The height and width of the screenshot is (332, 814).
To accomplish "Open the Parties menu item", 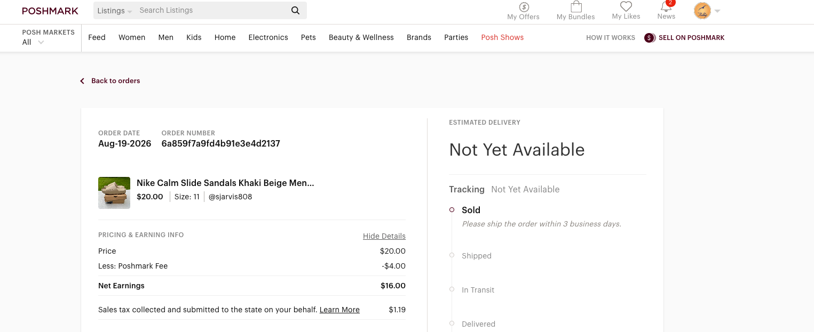I will pos(456,37).
